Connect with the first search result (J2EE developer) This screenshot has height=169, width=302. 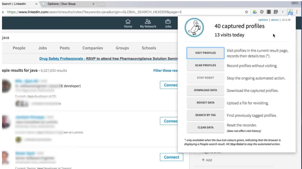(169, 85)
